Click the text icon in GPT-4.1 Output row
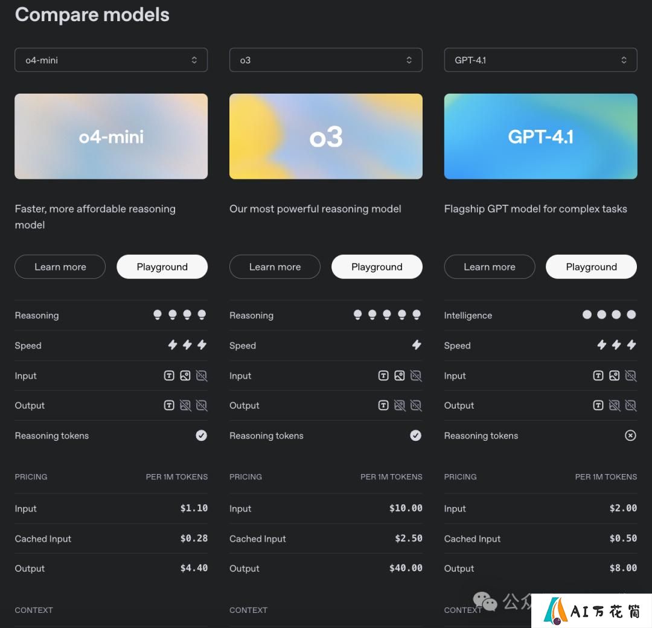This screenshot has width=652, height=628. point(598,405)
